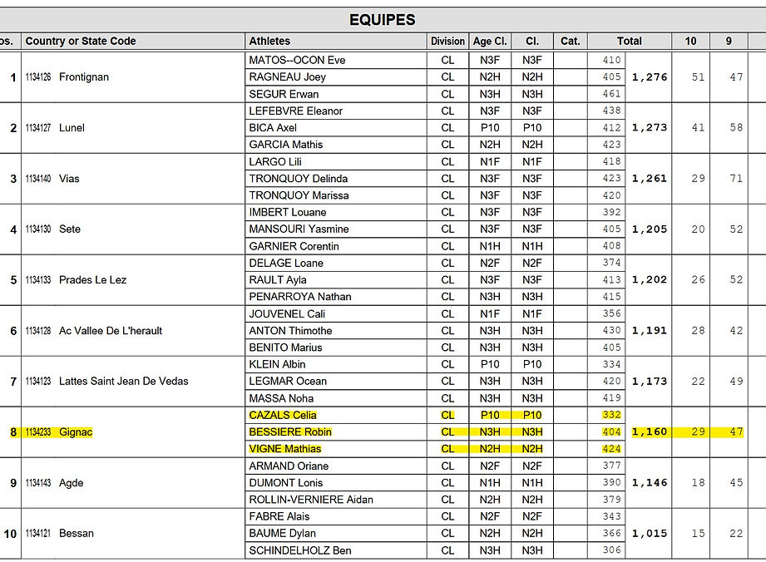This screenshot has width=766, height=562.
Task: Click Prades Le Lez total 1,202
Action: (650, 280)
